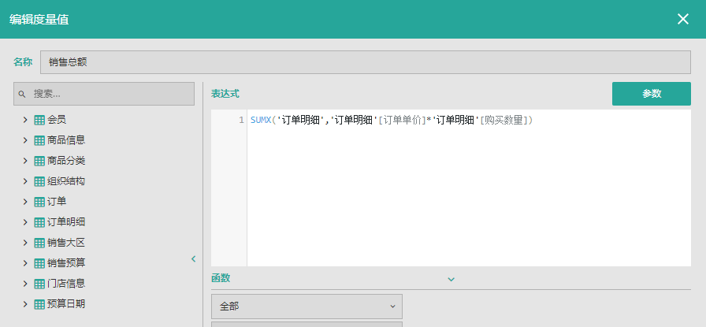706x327 pixels.
Task: Collapse the 函数 section chevron
Action: tap(451, 279)
